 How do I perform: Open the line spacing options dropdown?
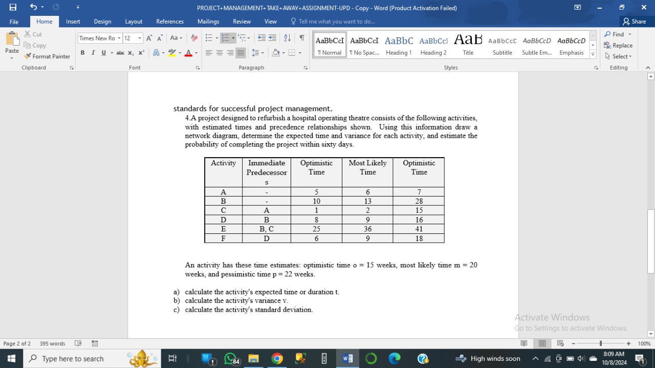point(259,52)
